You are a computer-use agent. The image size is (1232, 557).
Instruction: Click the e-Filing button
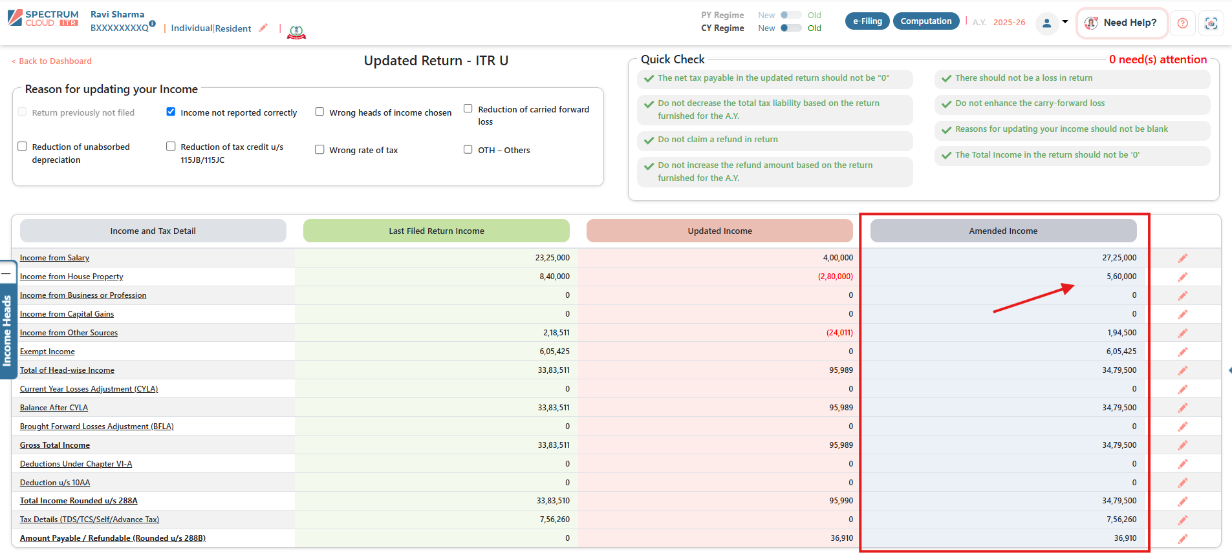coord(867,21)
